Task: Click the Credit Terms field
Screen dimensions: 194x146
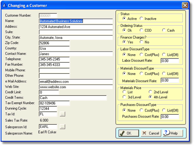Action: pyautogui.click(x=73, y=98)
